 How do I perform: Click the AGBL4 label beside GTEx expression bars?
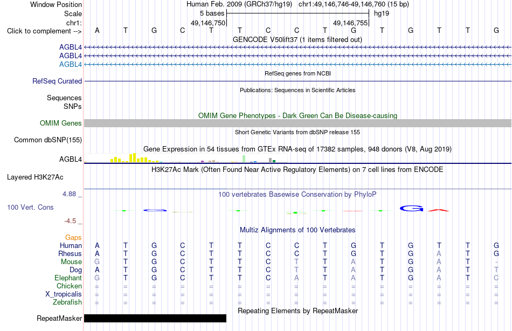click(71, 160)
